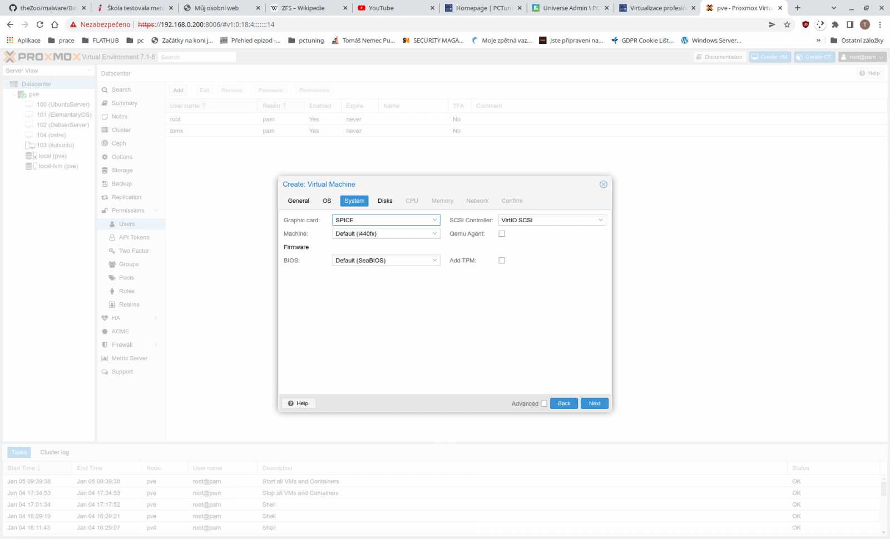
Task: Switch to the Disks tab
Action: coord(385,201)
